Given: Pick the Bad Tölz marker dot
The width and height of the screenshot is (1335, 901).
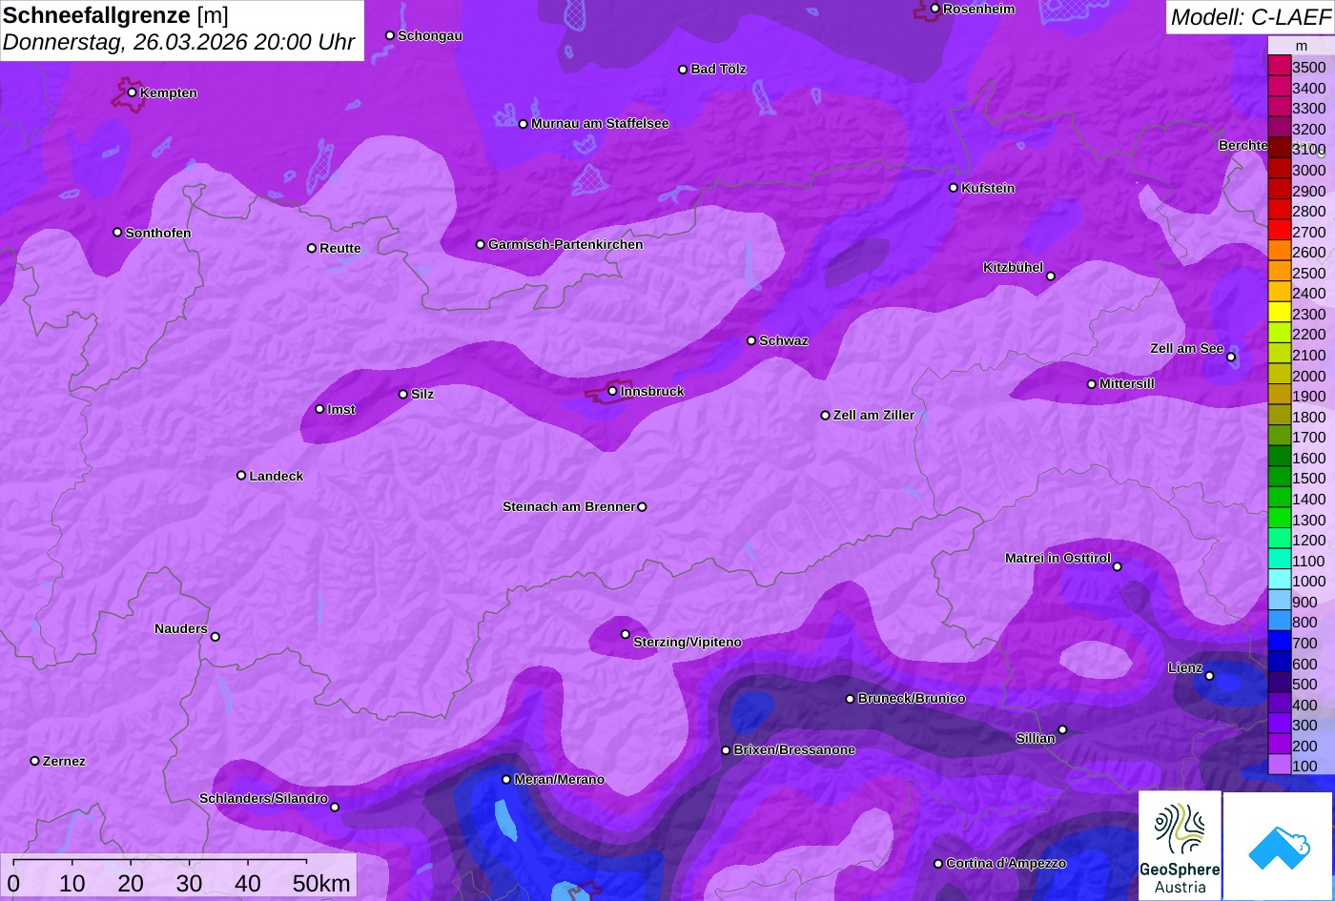Looking at the screenshot, I should [x=683, y=70].
